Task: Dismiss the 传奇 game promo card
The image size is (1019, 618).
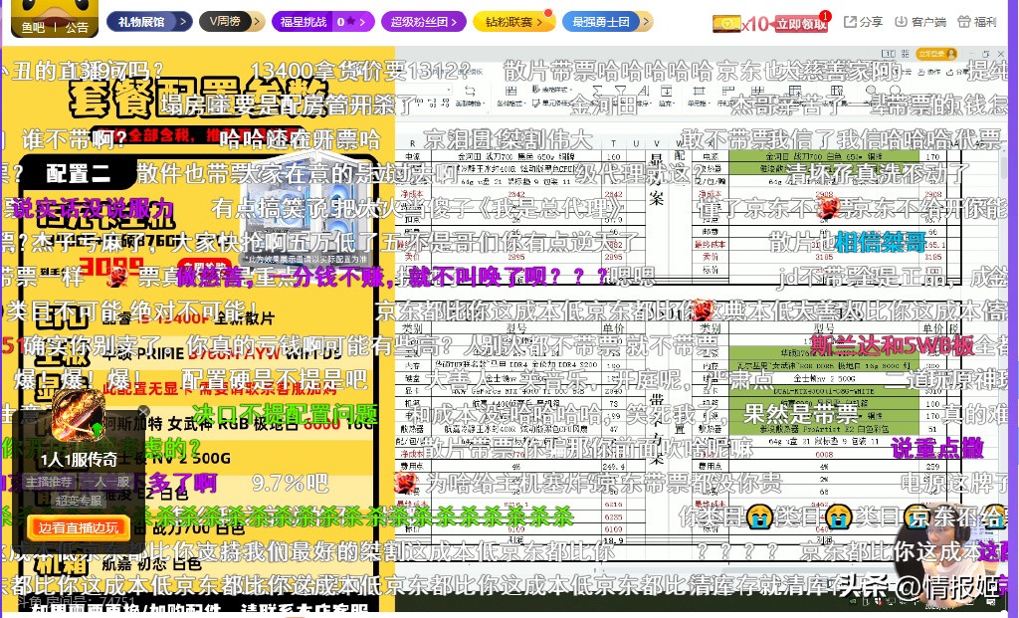Action: point(143,411)
